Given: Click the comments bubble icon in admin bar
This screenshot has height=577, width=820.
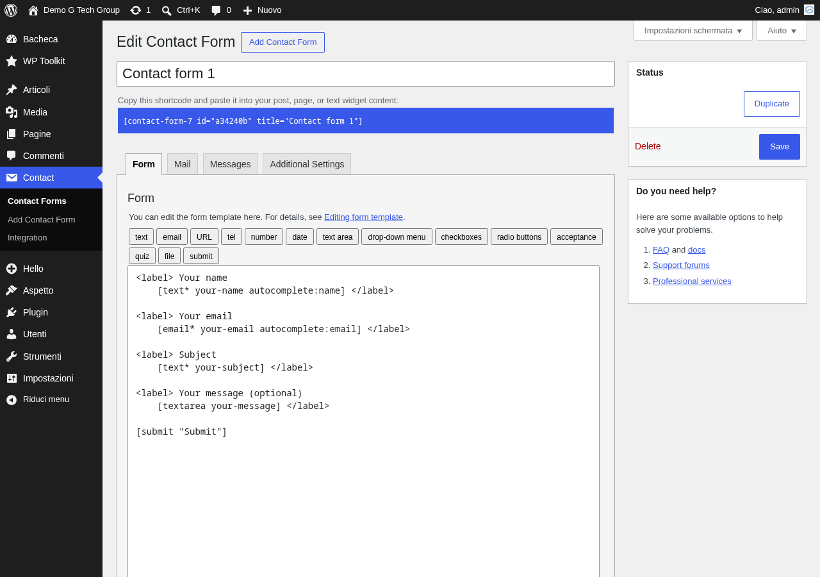Looking at the screenshot, I should tap(216, 10).
